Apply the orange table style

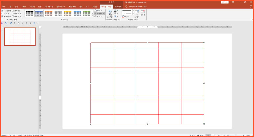(49, 13)
